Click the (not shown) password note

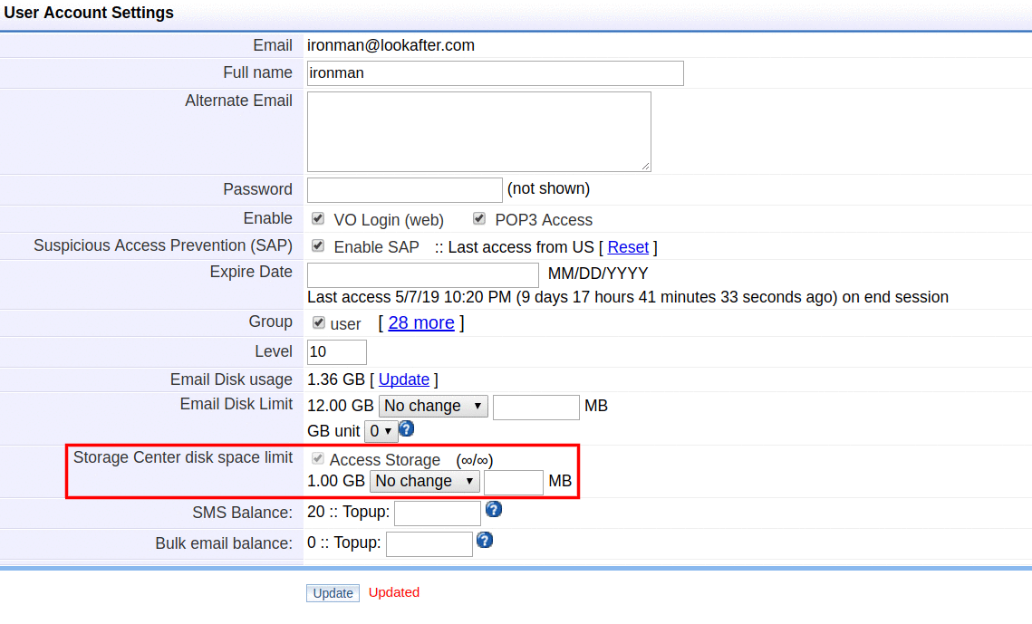(x=548, y=188)
